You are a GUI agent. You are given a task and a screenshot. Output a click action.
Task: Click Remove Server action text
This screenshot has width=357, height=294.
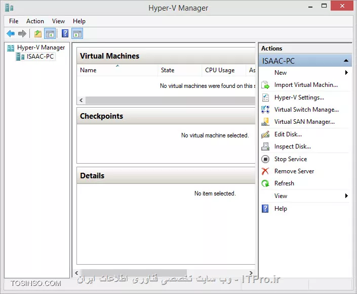click(294, 171)
